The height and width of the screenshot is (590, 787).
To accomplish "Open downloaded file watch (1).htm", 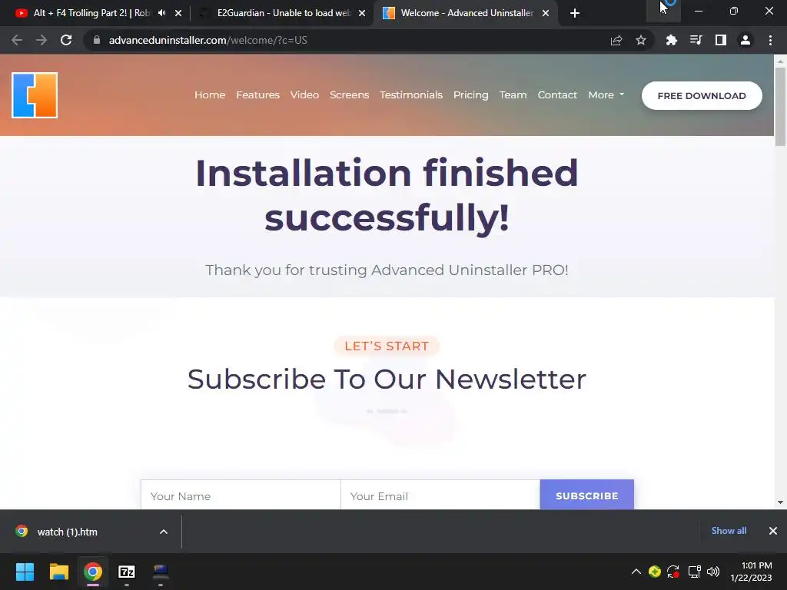I will click(68, 532).
